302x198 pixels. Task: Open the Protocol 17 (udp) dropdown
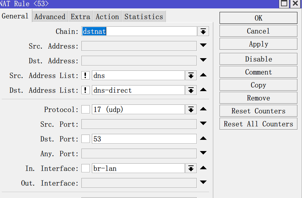pos(190,110)
